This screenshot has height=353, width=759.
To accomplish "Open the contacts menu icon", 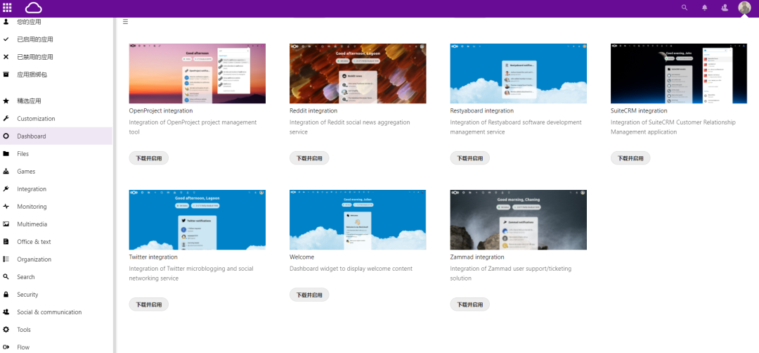I will click(725, 7).
